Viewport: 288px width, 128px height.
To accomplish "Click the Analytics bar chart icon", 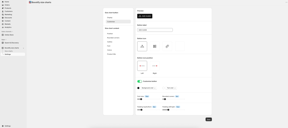I will coord(3,27).
